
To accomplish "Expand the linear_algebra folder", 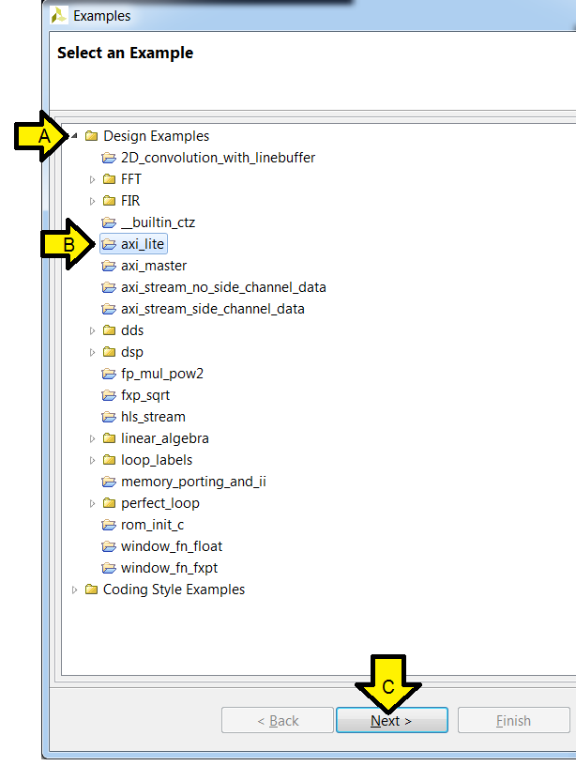I will pyautogui.click(x=92, y=438).
